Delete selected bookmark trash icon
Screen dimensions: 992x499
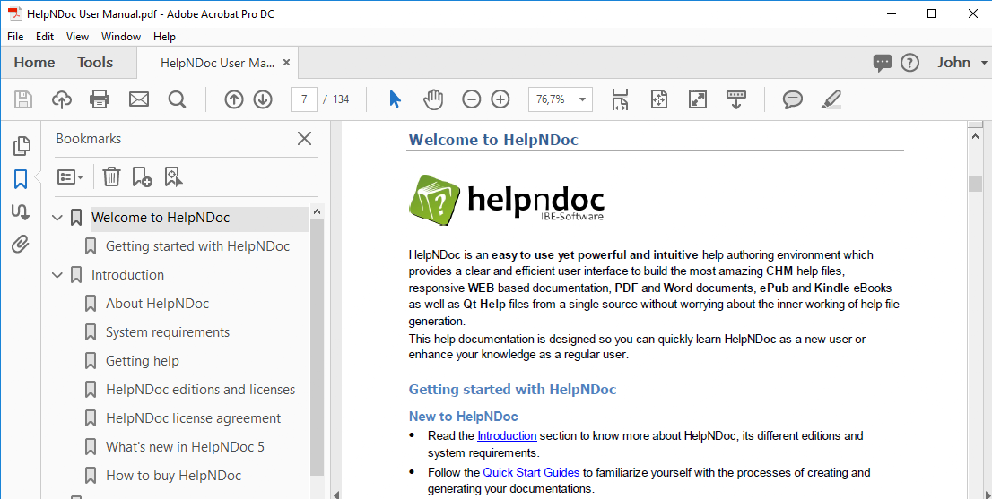[x=111, y=176]
